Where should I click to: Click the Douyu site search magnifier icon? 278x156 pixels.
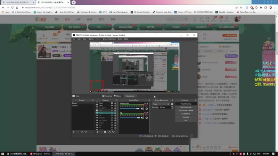point(186,19)
